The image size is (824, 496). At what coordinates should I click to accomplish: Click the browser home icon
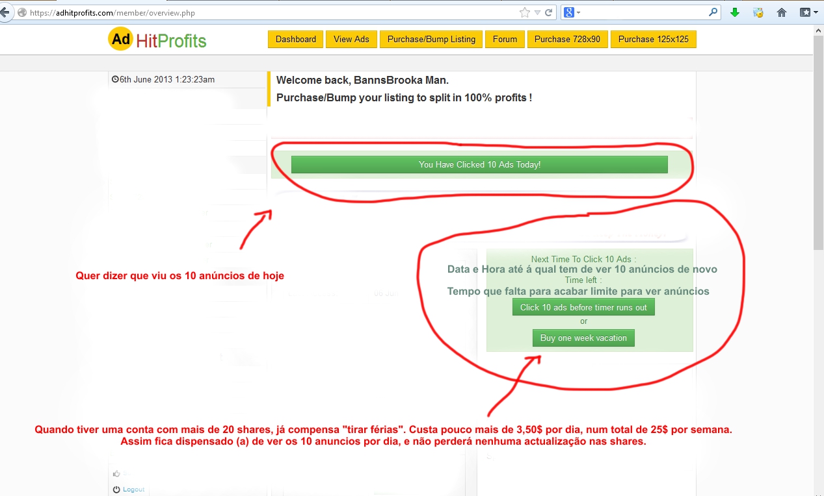coord(782,12)
